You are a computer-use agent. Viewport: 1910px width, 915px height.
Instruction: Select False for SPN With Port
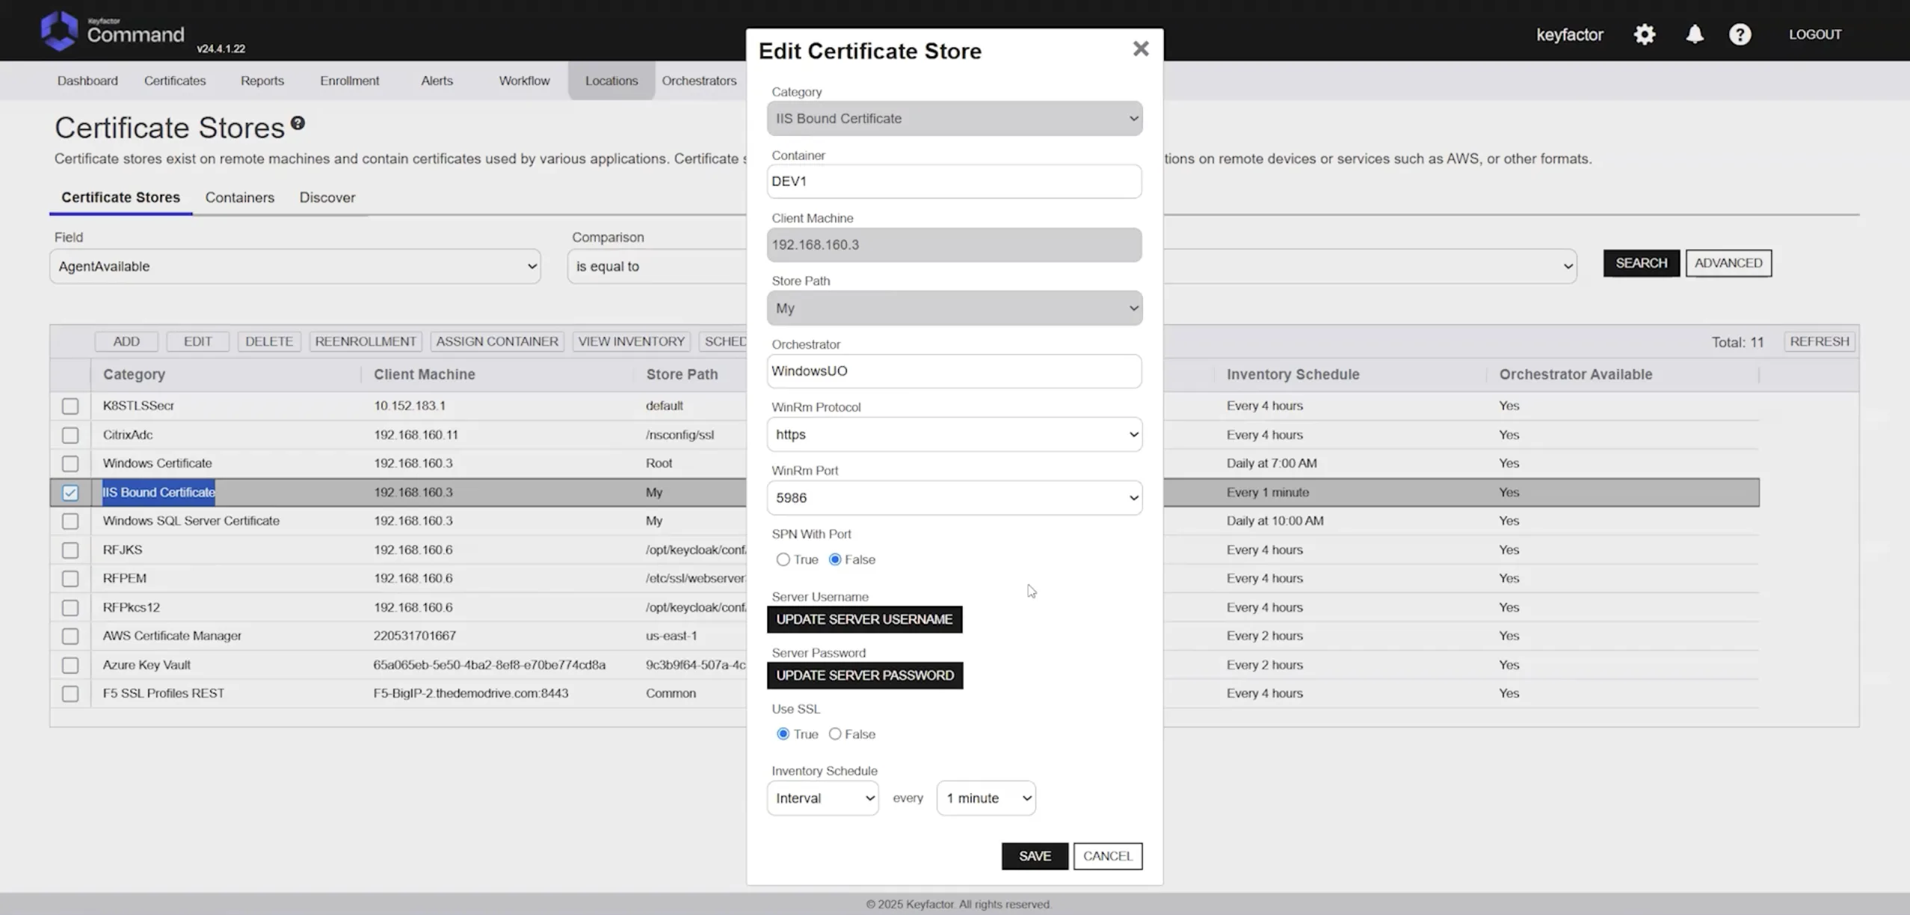coord(835,559)
